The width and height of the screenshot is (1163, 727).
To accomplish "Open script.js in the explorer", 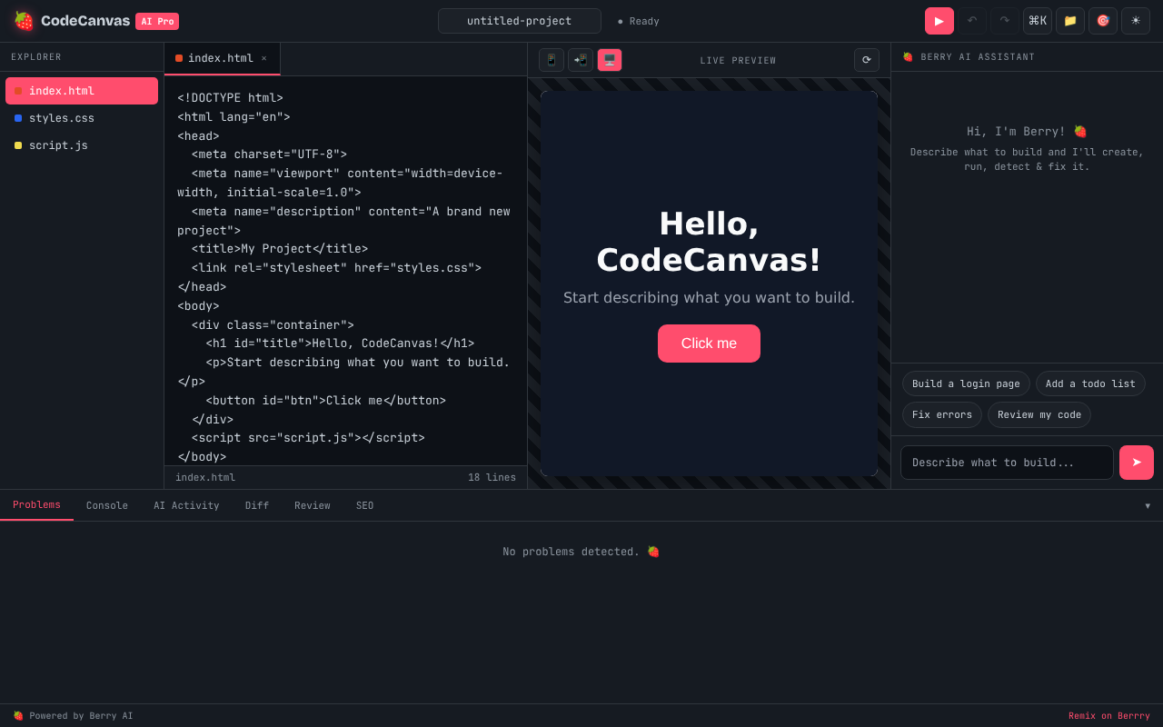I will 82,145.
